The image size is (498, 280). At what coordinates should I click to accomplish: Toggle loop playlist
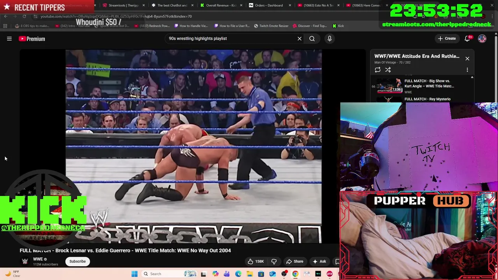coord(377,70)
